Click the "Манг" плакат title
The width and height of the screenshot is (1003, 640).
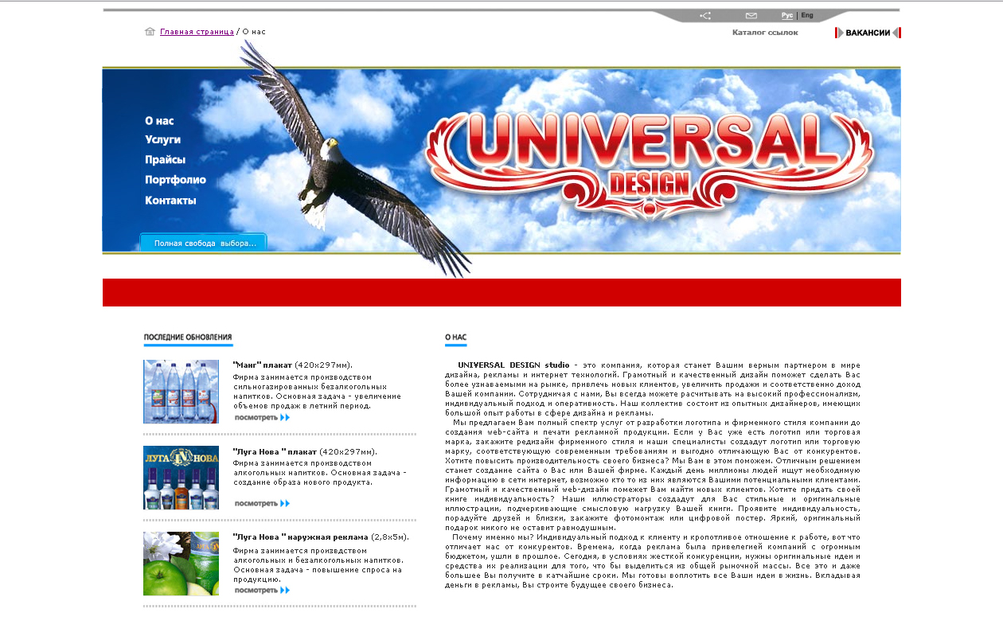[x=262, y=365]
